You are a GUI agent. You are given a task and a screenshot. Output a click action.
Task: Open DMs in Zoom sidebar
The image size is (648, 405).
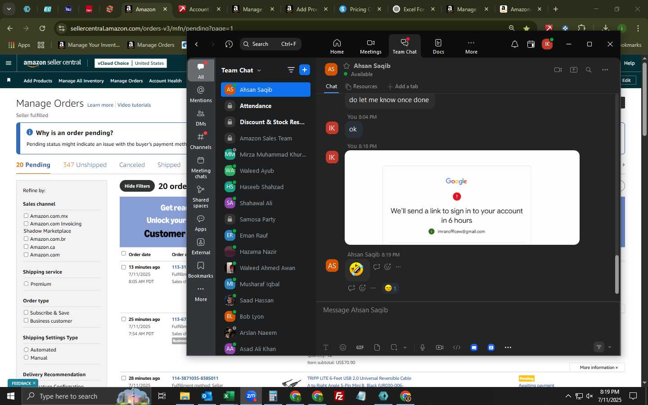[x=201, y=118]
